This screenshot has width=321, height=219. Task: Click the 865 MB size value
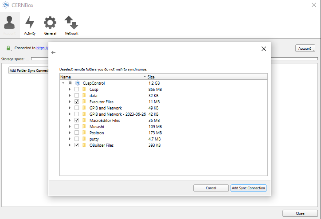click(155, 90)
